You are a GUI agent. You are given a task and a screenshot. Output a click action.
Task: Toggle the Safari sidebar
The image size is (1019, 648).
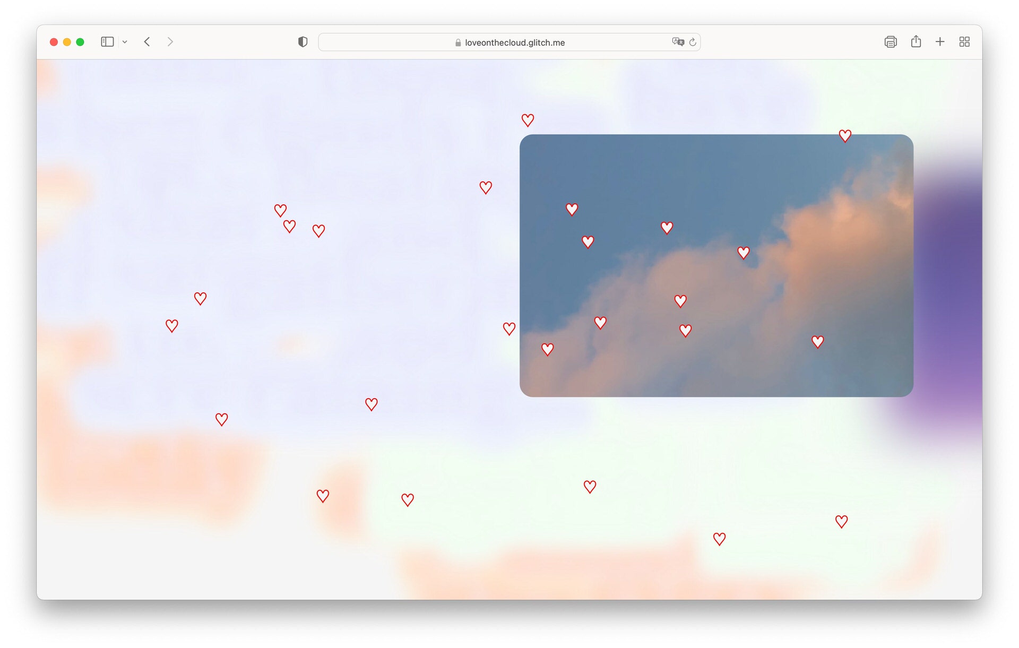tap(107, 42)
